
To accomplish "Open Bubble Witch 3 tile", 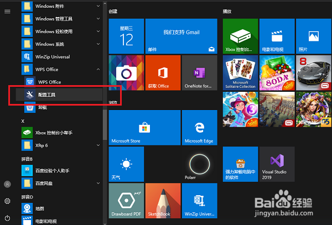I will point(240,109).
